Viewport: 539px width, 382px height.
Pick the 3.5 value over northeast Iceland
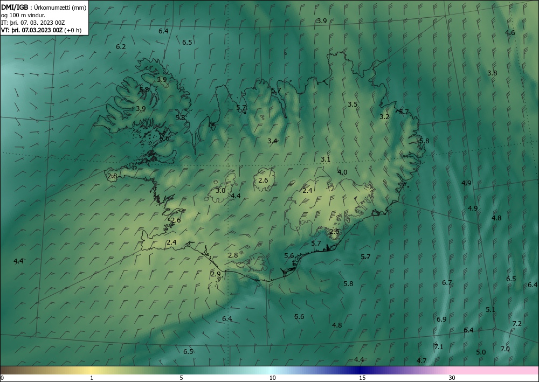353,105
